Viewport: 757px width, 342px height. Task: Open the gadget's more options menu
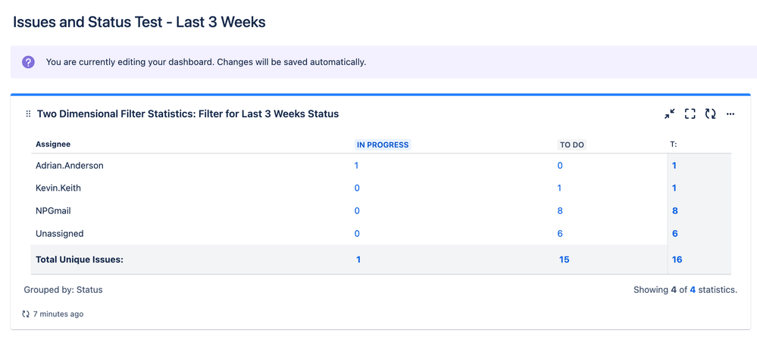730,114
